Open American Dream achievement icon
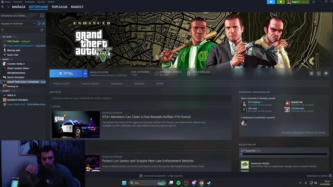The height and width of the screenshot is (187, 333). click(x=245, y=165)
